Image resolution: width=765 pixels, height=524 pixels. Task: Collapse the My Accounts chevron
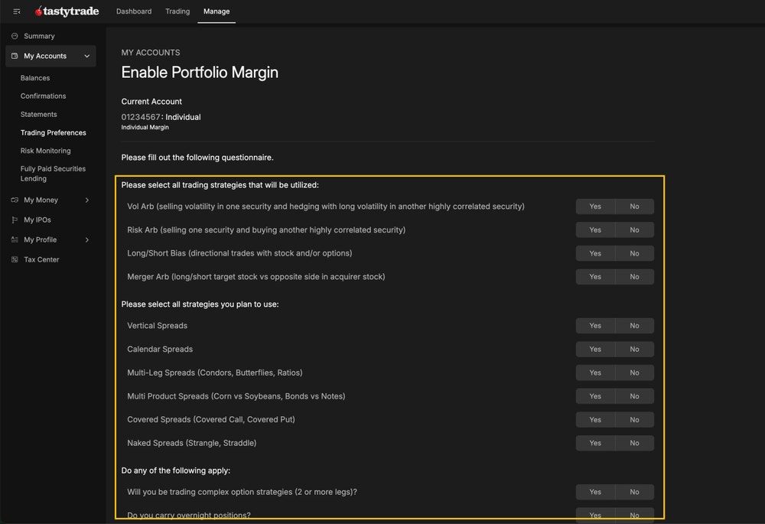click(87, 56)
